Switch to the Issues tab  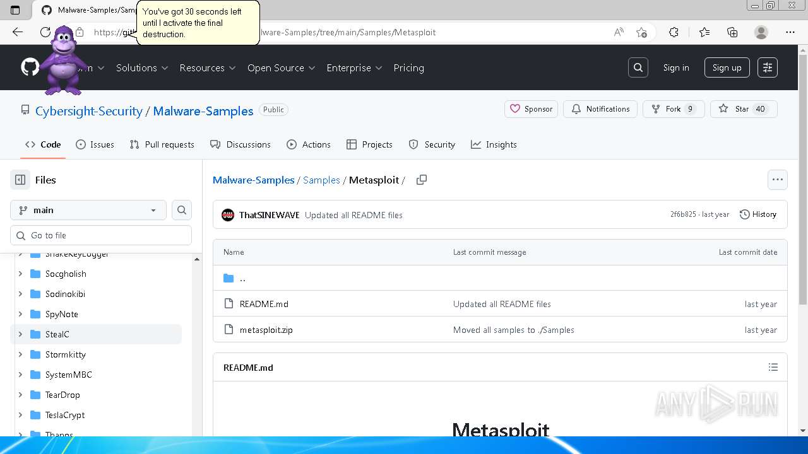tap(95, 144)
